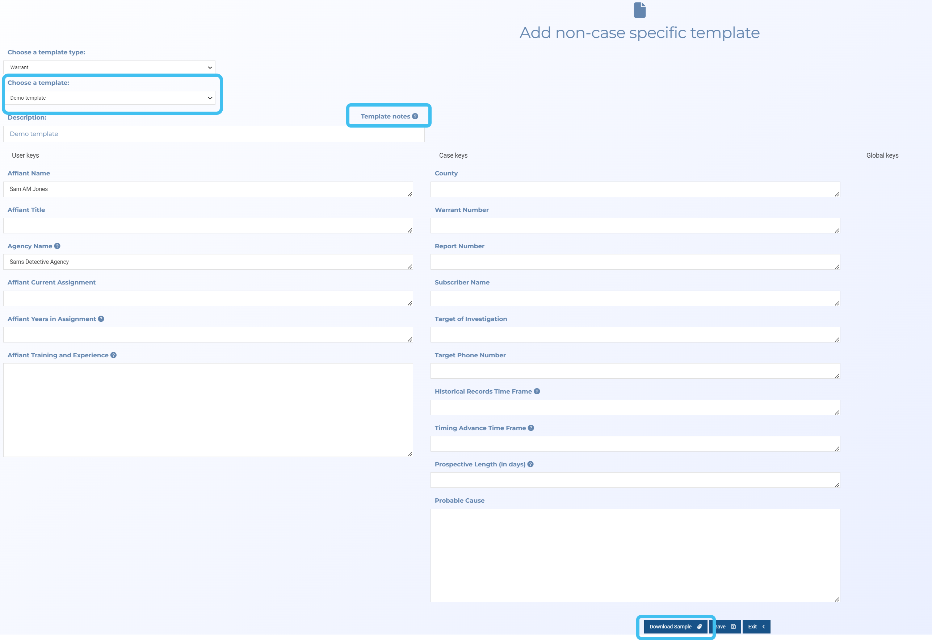
Task: Click help icon for Affiant Training and Experience
Action: (x=113, y=355)
